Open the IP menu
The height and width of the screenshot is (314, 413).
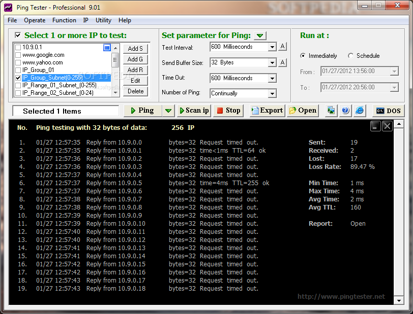click(85, 20)
